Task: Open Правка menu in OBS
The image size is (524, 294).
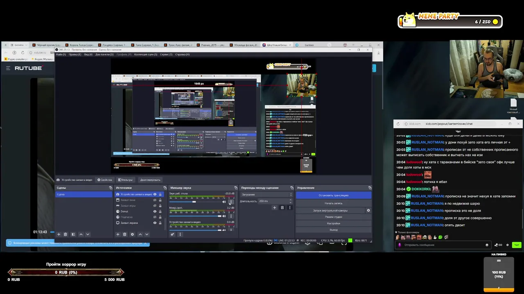Action: [75, 54]
